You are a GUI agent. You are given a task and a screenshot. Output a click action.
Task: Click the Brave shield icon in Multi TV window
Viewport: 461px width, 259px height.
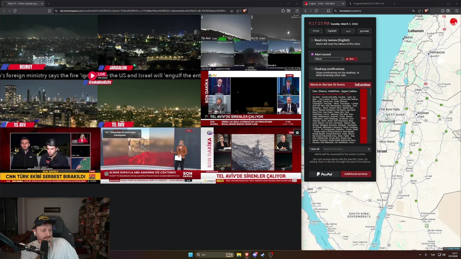(245, 11)
